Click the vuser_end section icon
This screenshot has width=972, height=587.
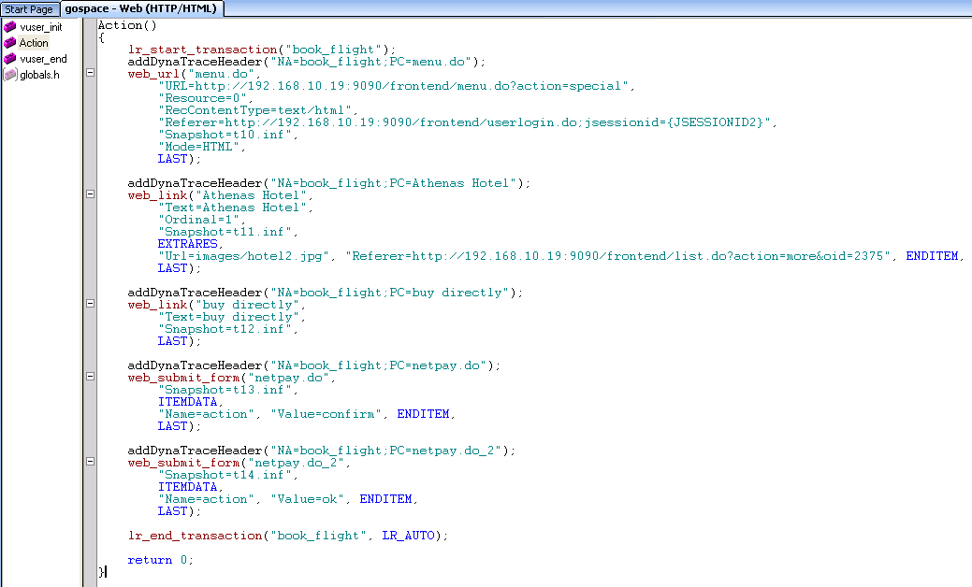10,59
